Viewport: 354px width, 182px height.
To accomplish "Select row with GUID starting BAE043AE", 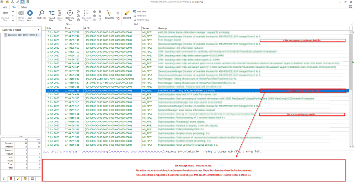I will click(197, 79).
